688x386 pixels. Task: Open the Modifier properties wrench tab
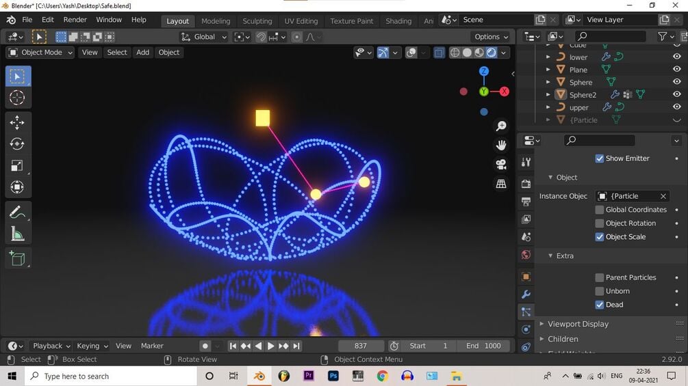point(526,294)
